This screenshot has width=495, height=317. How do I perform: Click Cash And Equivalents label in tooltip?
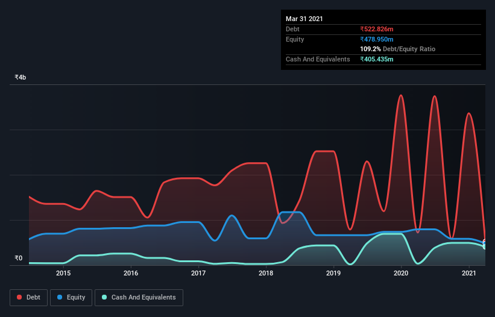point(318,59)
